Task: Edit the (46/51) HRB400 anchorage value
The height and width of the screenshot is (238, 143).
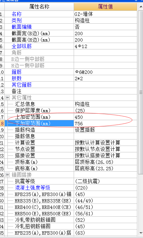Action: 105,207
